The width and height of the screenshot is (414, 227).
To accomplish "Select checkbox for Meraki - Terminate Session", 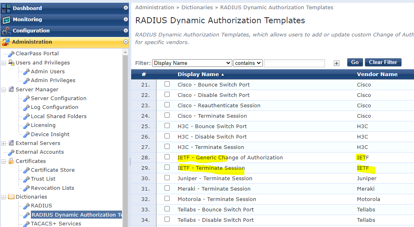I will point(167,188).
